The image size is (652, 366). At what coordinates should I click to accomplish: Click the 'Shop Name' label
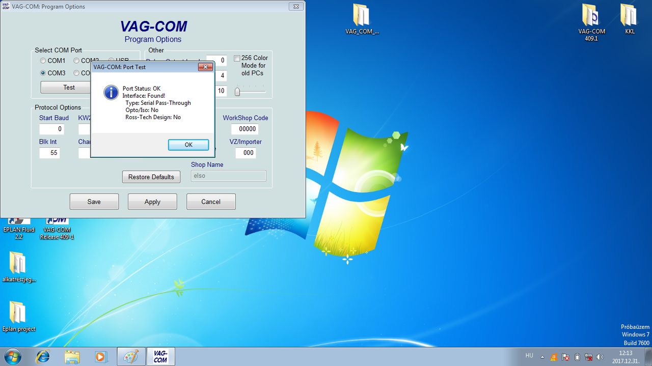(x=207, y=164)
